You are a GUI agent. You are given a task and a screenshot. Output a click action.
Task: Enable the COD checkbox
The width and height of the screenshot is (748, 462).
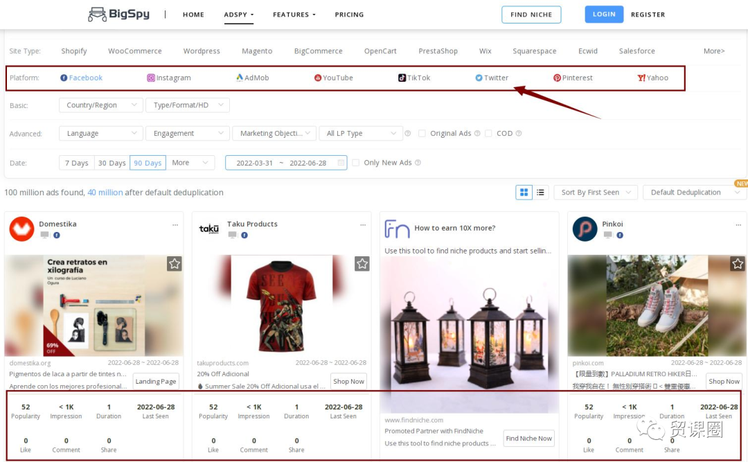[488, 134]
